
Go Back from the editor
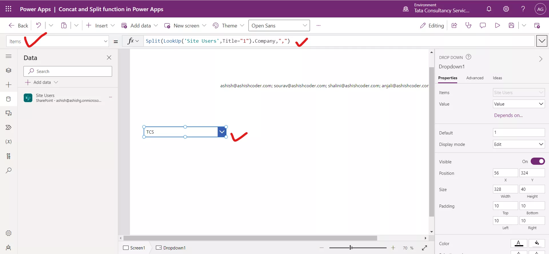tap(18, 25)
